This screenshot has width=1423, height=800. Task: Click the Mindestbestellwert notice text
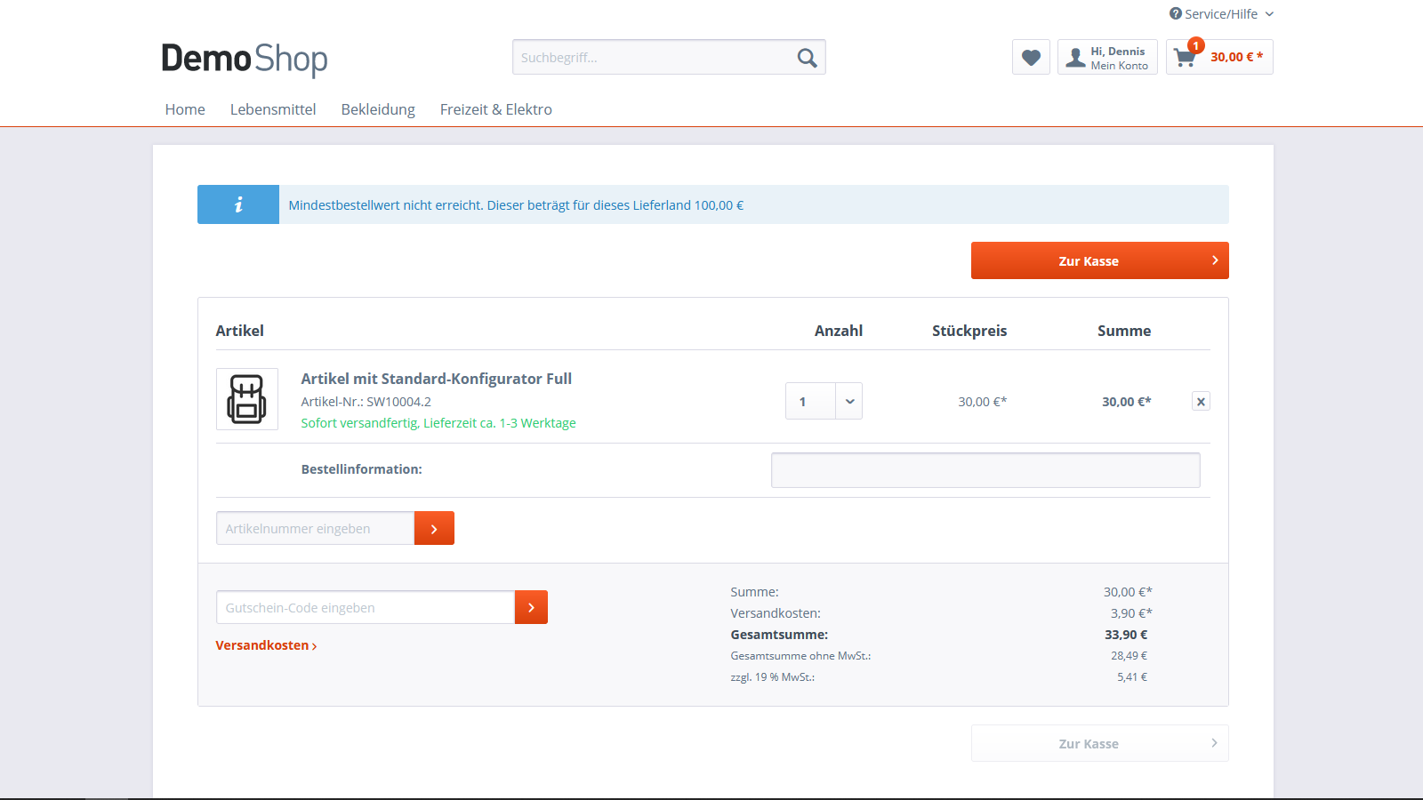tap(516, 205)
